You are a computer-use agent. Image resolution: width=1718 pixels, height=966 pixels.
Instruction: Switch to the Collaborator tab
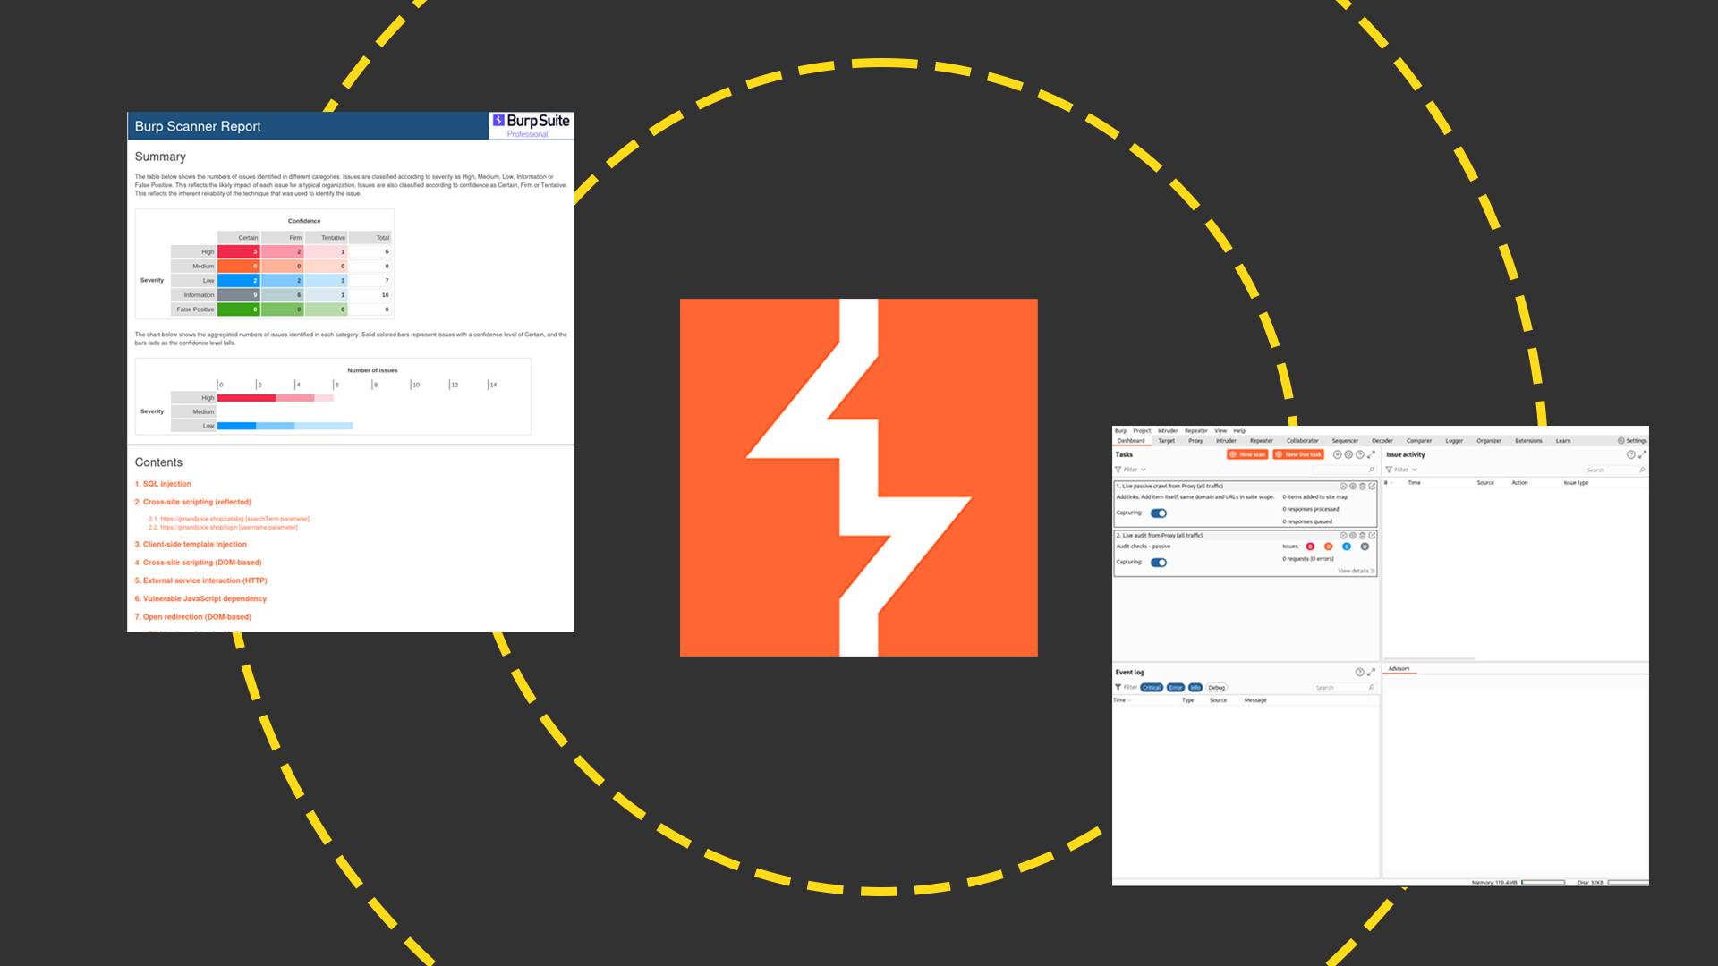[x=1303, y=441]
